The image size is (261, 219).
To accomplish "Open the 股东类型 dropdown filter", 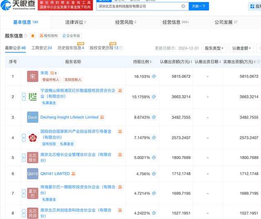I will point(214,48).
